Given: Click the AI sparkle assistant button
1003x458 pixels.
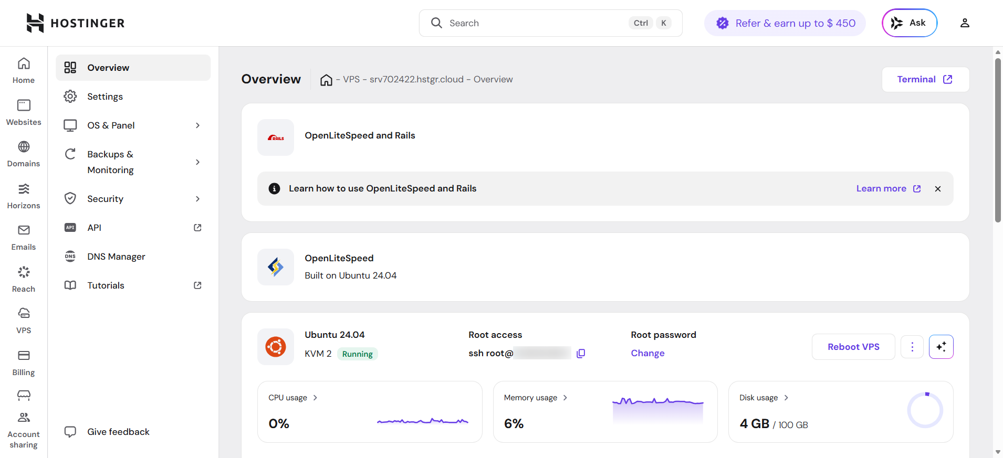Looking at the screenshot, I should coord(941,347).
